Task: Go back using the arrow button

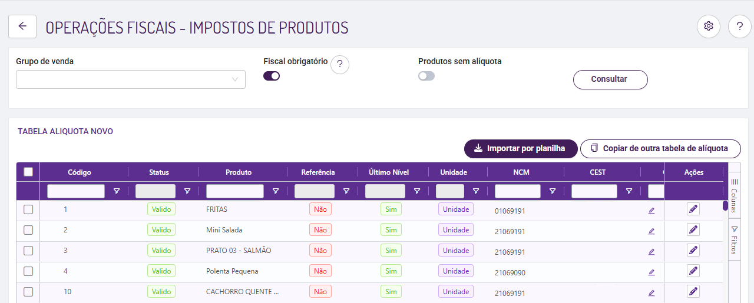Action: tap(22, 26)
